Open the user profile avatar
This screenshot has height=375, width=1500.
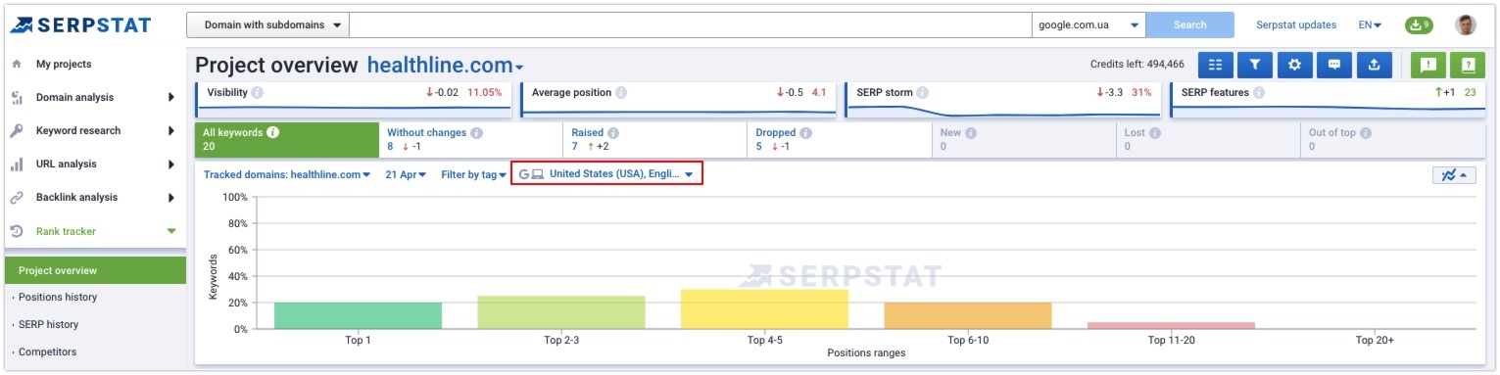[1466, 25]
